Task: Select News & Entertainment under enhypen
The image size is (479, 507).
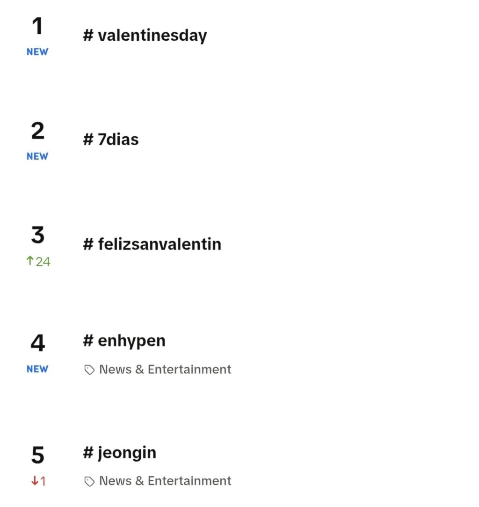Action: [x=165, y=369]
